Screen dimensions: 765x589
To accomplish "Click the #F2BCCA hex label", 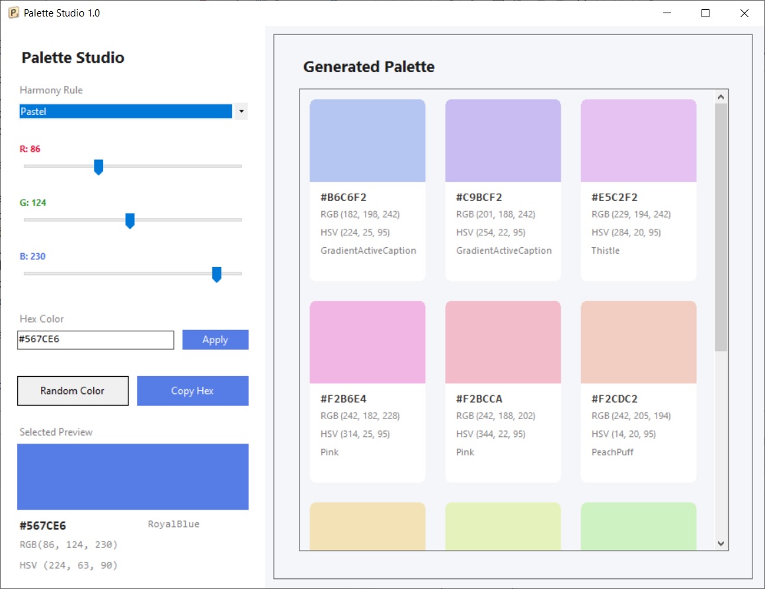I will (x=479, y=399).
